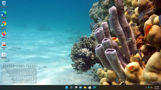Open File Explorer from the taskbar
Viewport: 161px width, 90px height.
(x=85, y=87)
